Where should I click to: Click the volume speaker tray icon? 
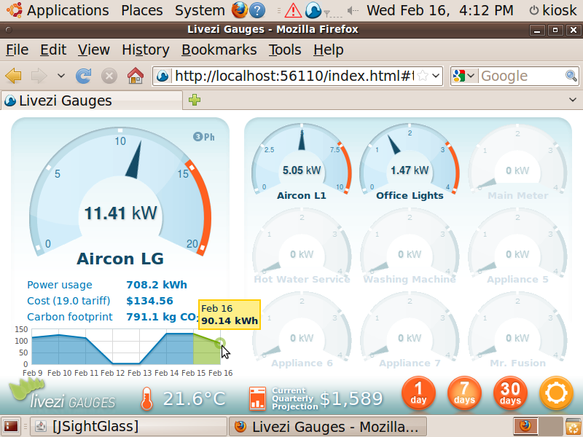pyautogui.click(x=353, y=10)
